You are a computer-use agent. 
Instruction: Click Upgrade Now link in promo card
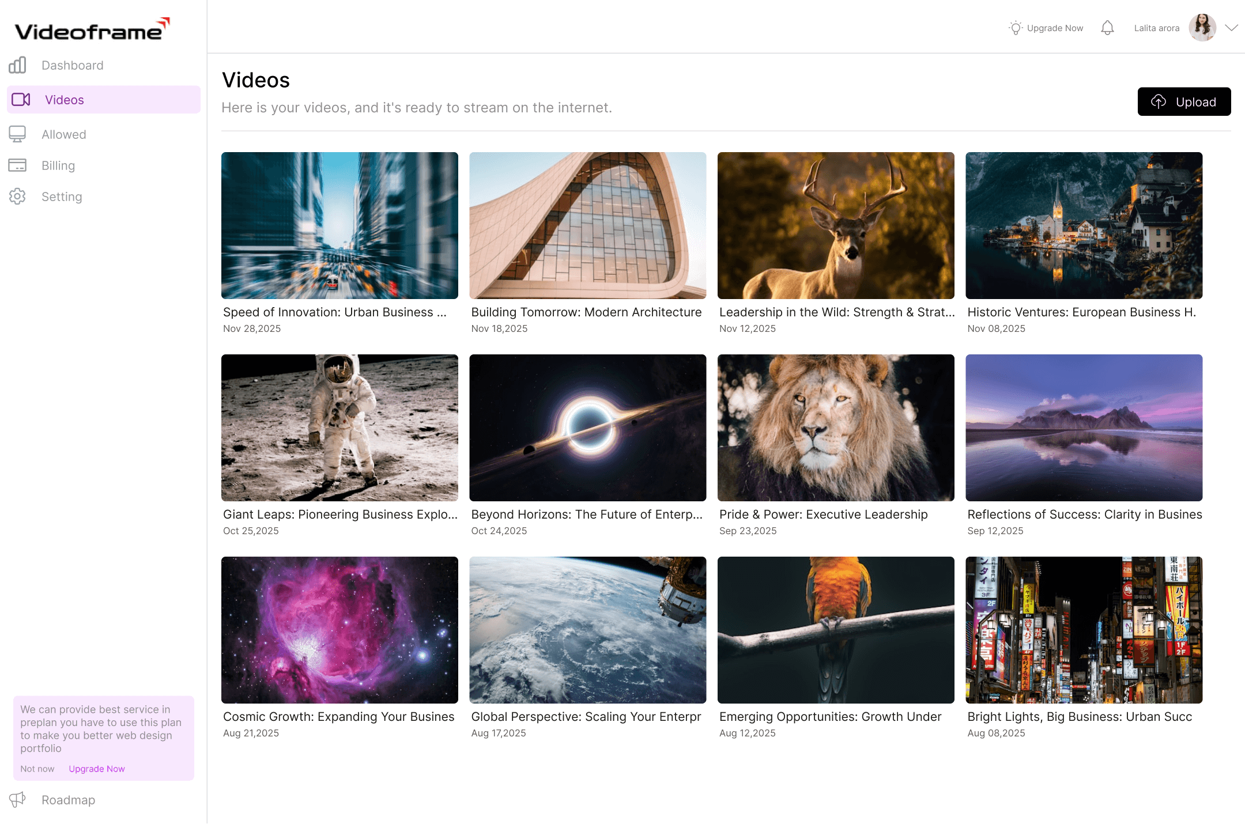(x=97, y=769)
